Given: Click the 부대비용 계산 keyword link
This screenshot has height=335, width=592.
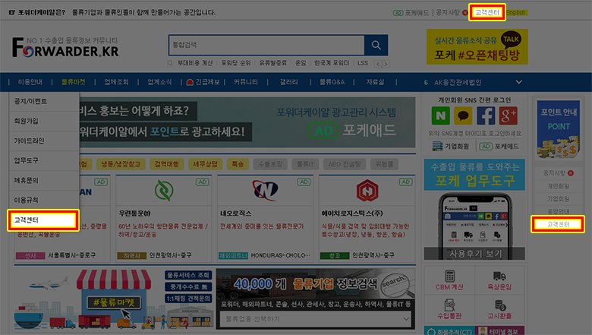Looking at the screenshot, I should tap(195, 63).
